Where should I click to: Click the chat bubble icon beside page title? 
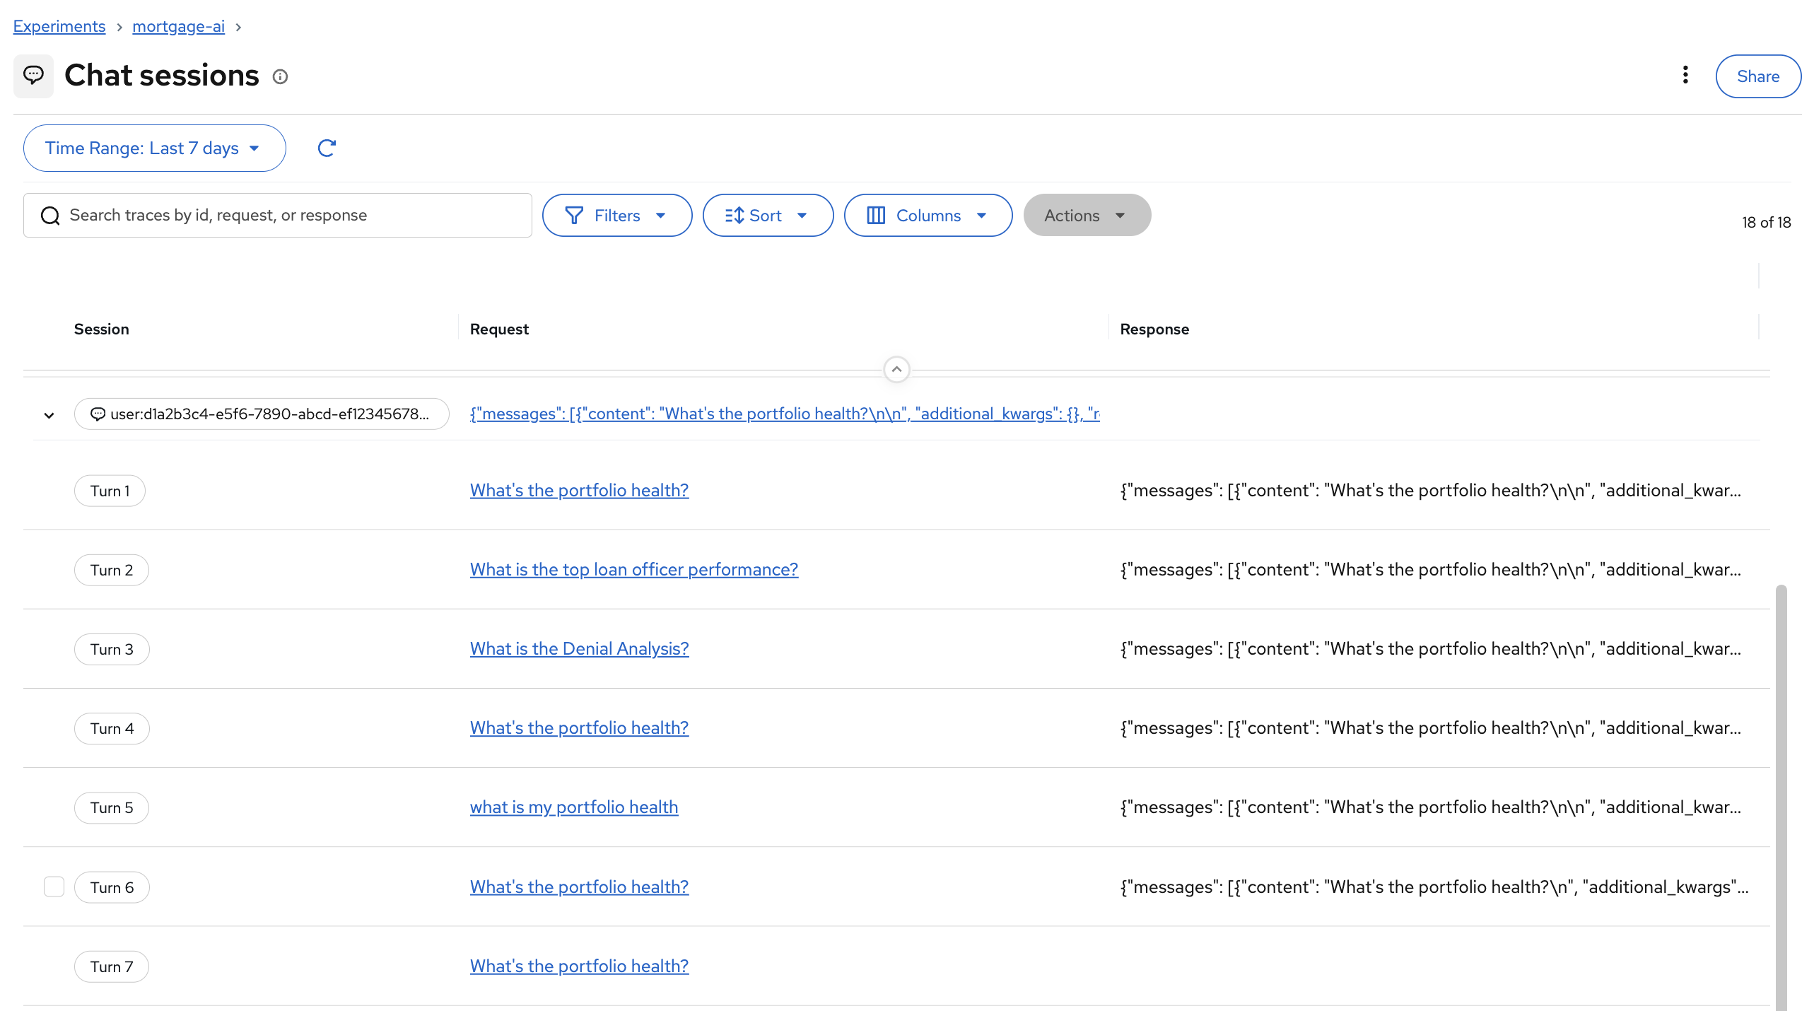pyautogui.click(x=33, y=75)
